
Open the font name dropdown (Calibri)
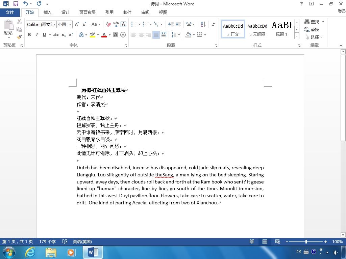[54, 24]
